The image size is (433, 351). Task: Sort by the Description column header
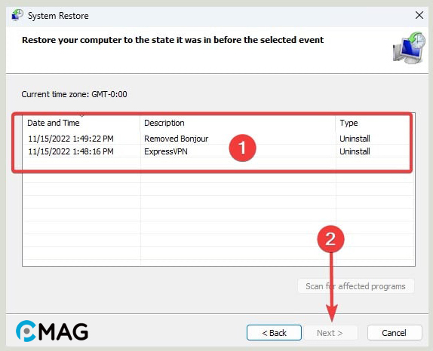click(x=238, y=123)
